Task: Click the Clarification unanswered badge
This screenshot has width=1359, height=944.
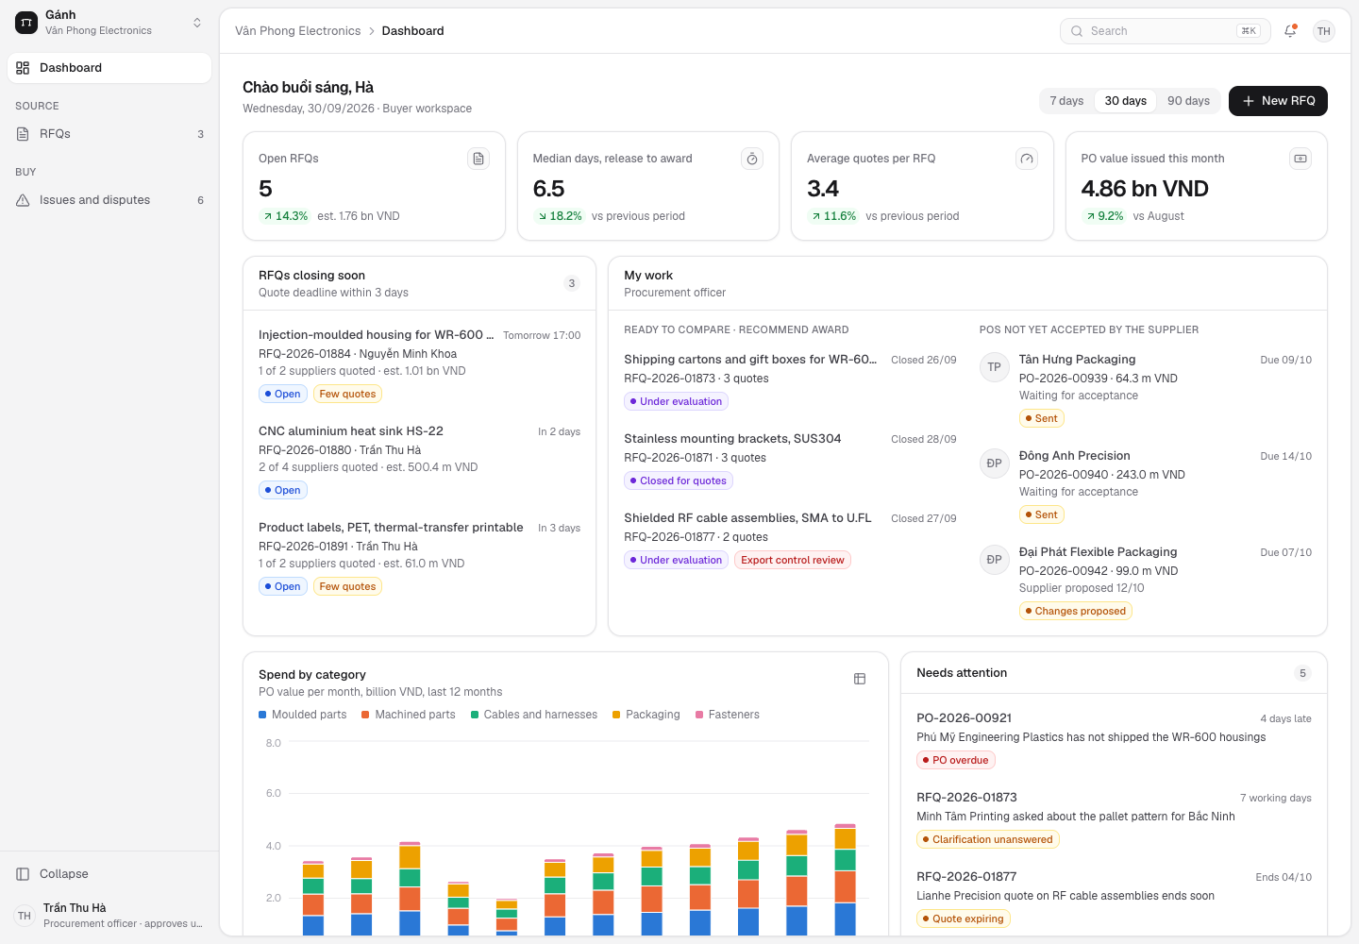Action: tap(987, 839)
